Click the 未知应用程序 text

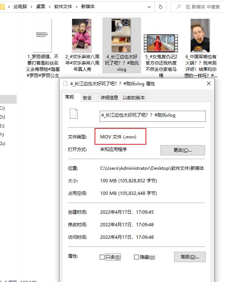click(113, 149)
